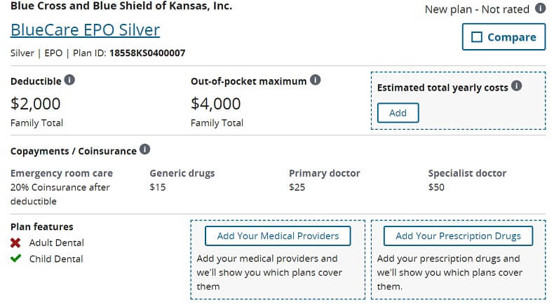
Task: Click the red X icon for Adult Dental
Action: (x=15, y=243)
